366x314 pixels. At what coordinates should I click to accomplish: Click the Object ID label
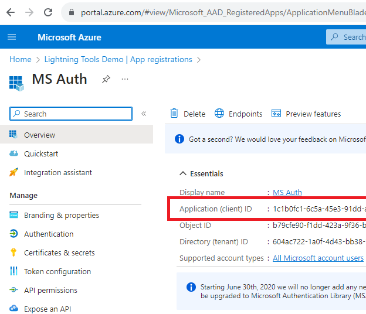pos(195,226)
